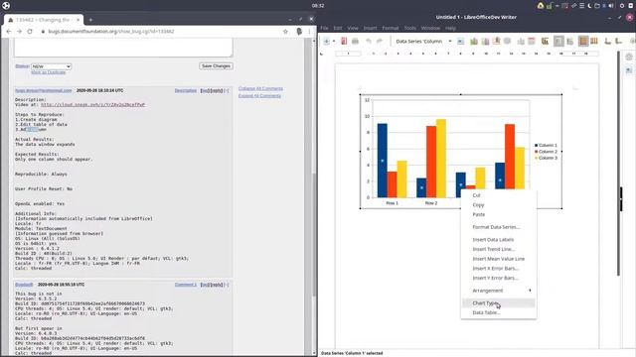The width and height of the screenshot is (636, 357).
Task: Click the browser address bar
Action: point(162,31)
